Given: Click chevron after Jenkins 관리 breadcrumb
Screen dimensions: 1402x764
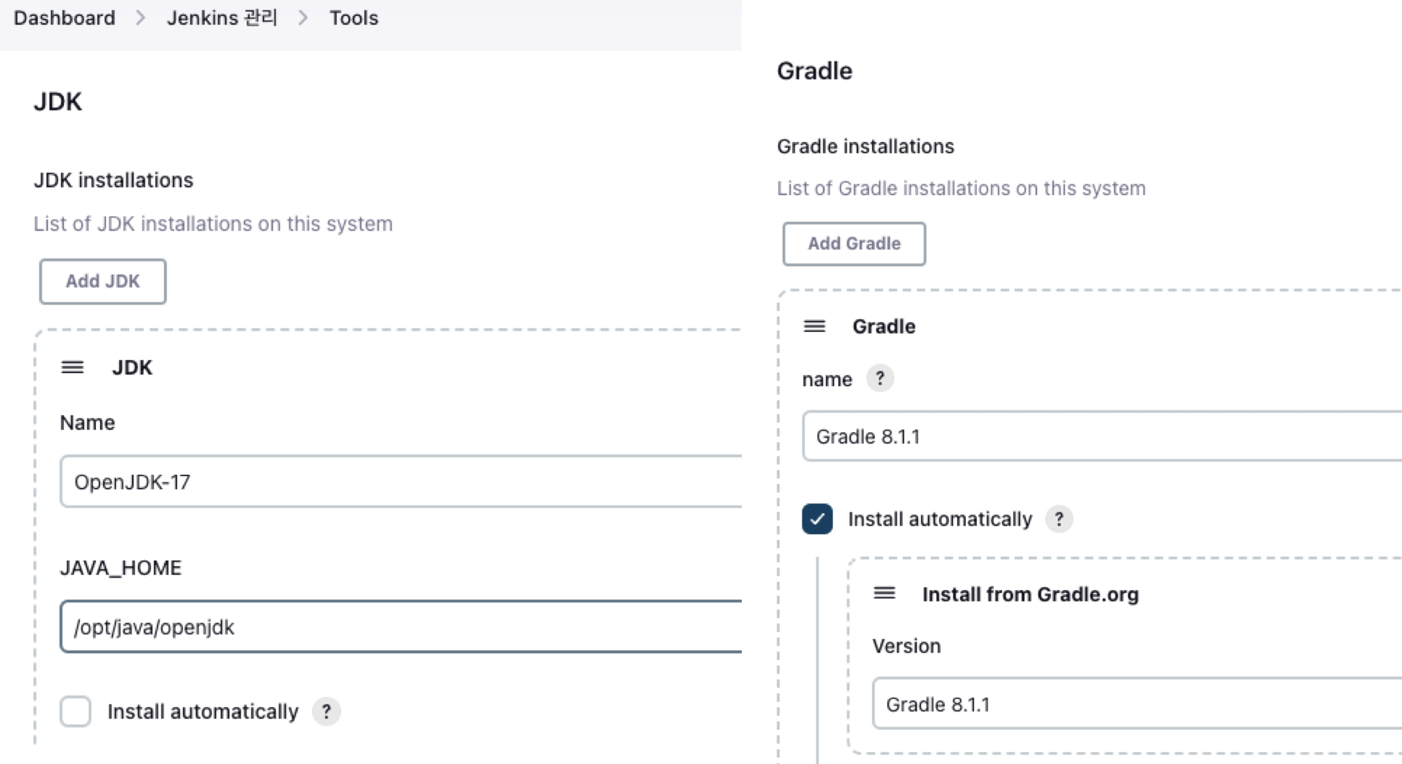Looking at the screenshot, I should 303,18.
